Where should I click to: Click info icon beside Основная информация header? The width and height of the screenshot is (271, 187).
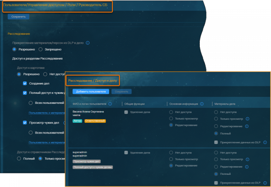(202, 104)
